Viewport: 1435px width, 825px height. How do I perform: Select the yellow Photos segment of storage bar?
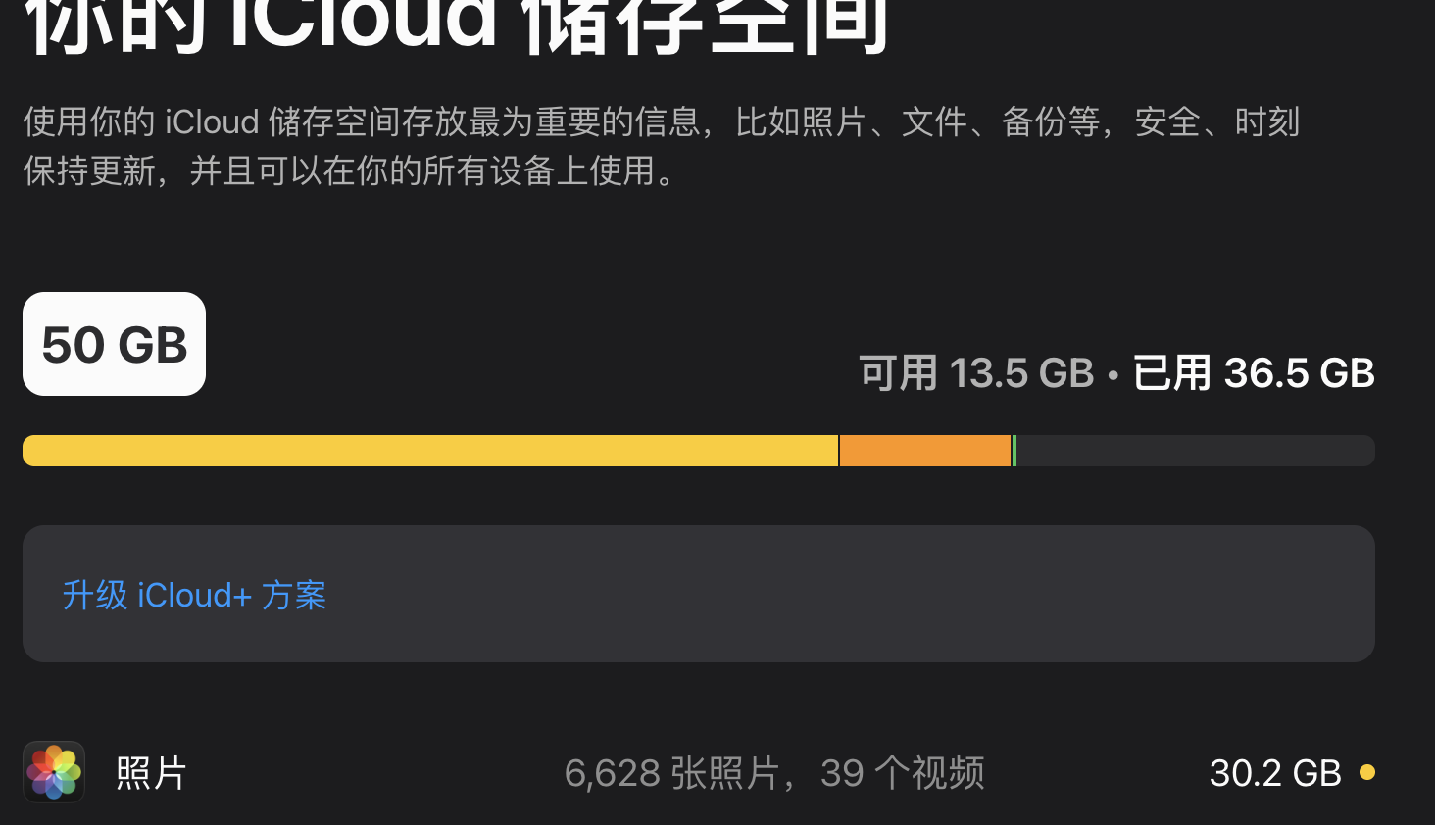click(x=429, y=451)
